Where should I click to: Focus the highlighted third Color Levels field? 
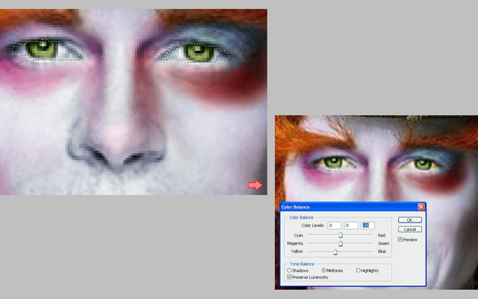point(367,226)
